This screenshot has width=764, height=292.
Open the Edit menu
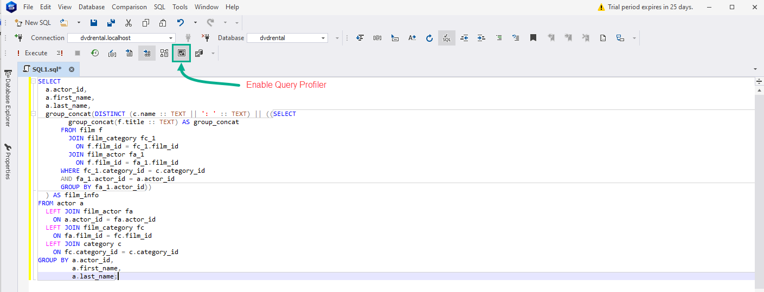[46, 7]
